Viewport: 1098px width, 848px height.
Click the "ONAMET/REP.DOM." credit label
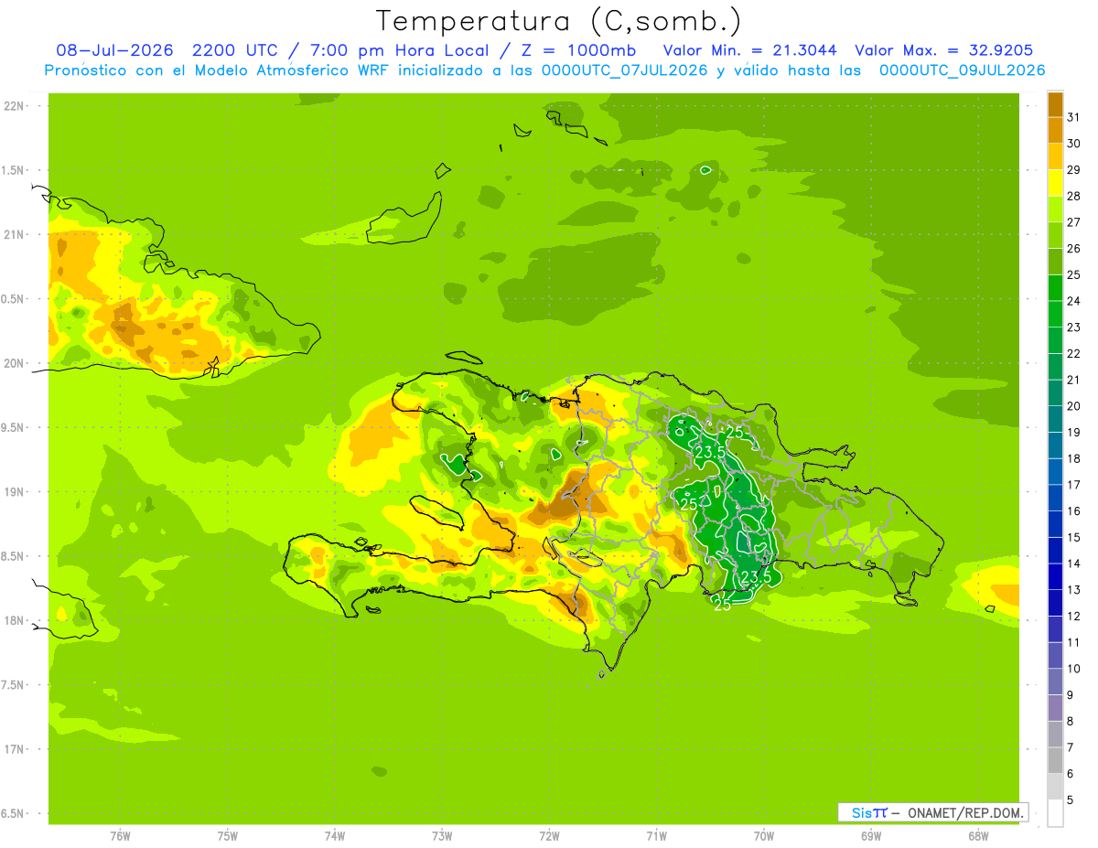(x=968, y=812)
